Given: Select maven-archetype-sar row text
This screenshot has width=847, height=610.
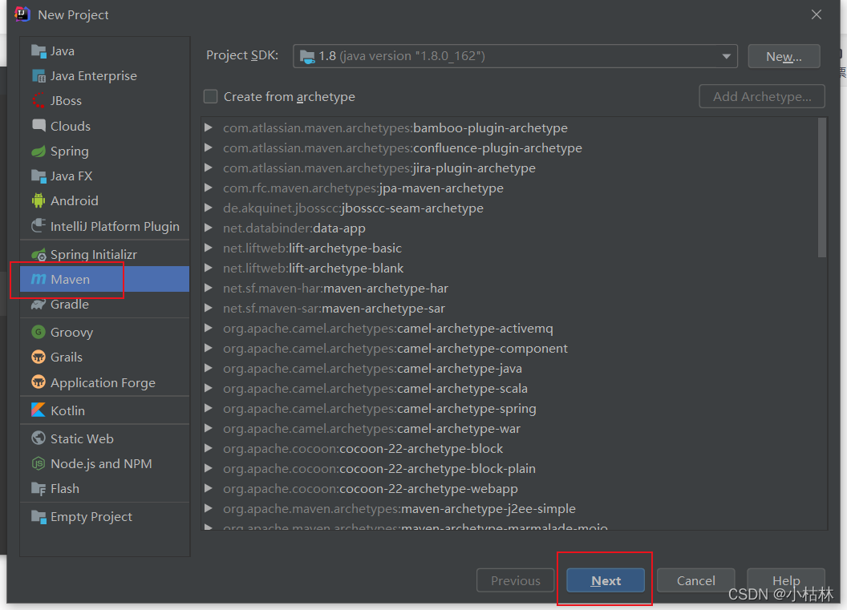Looking at the screenshot, I should [334, 309].
